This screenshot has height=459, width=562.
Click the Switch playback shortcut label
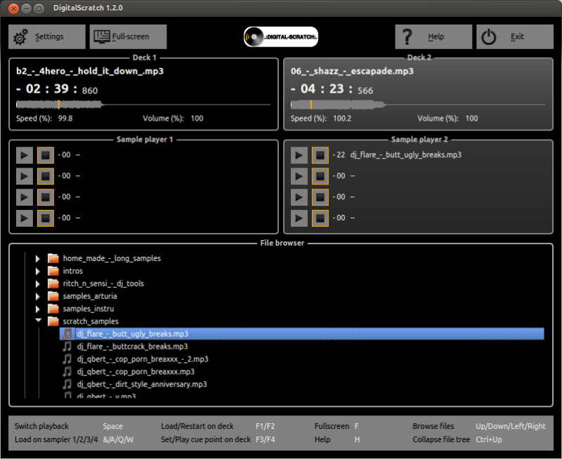tap(41, 426)
